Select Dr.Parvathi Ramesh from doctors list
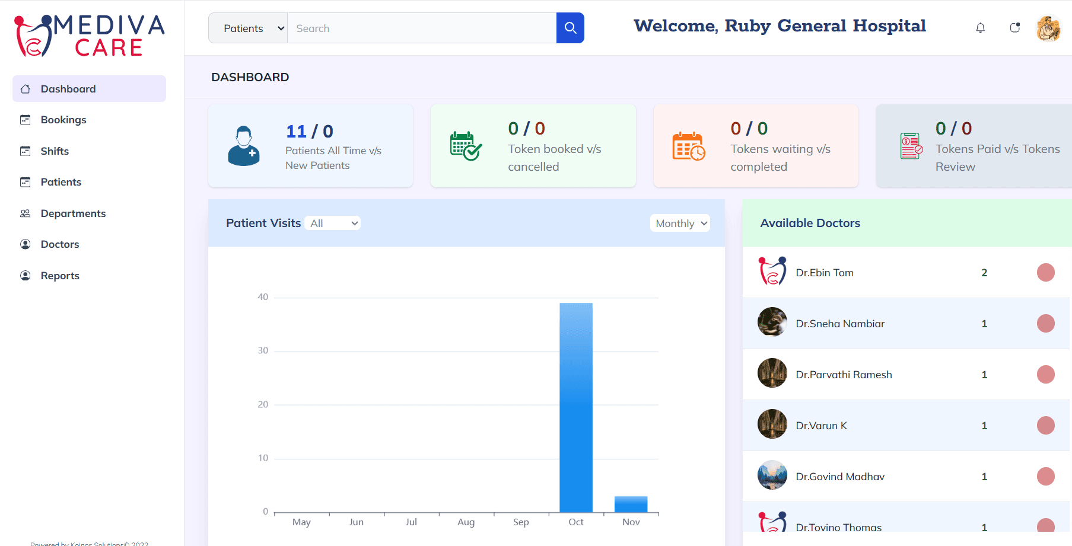 [844, 375]
